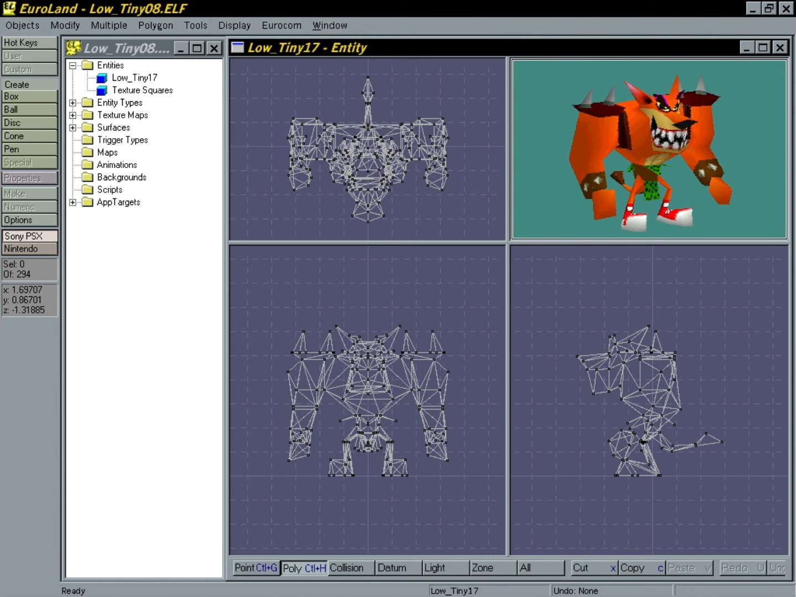The width and height of the screenshot is (796, 597).
Task: Create a Cone primitive
Action: click(x=30, y=136)
